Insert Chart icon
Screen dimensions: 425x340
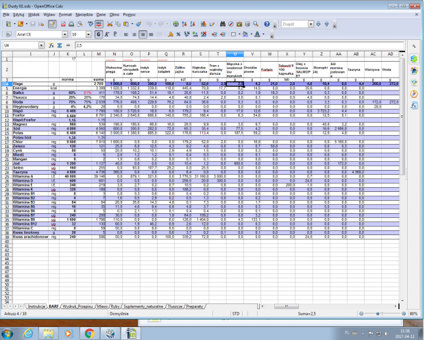click(204, 24)
